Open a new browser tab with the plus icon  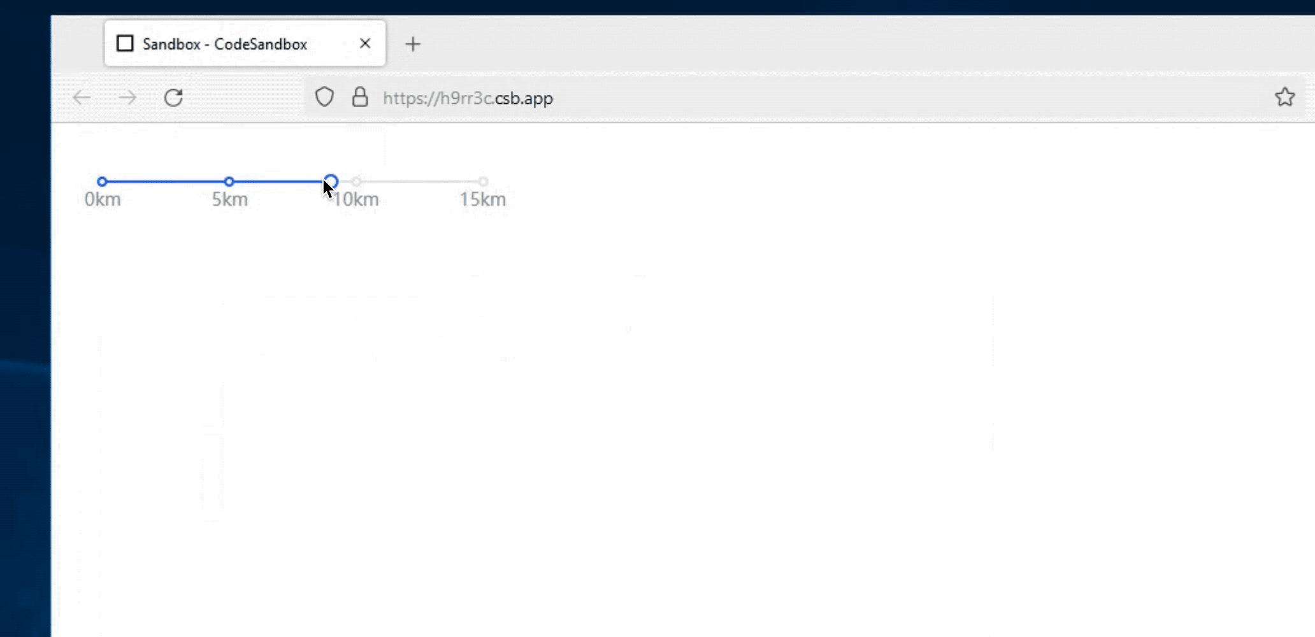[413, 43]
